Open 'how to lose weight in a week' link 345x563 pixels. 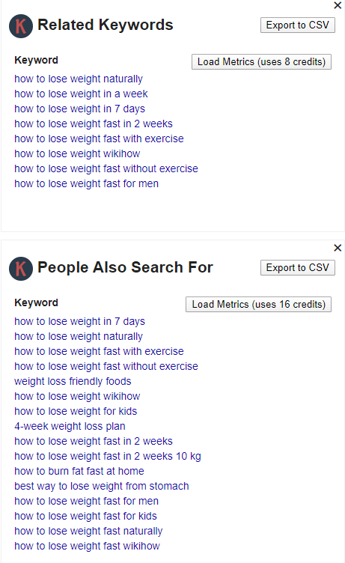click(81, 94)
